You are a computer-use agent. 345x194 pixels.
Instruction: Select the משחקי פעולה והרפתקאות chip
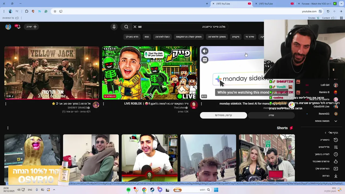[189, 37]
